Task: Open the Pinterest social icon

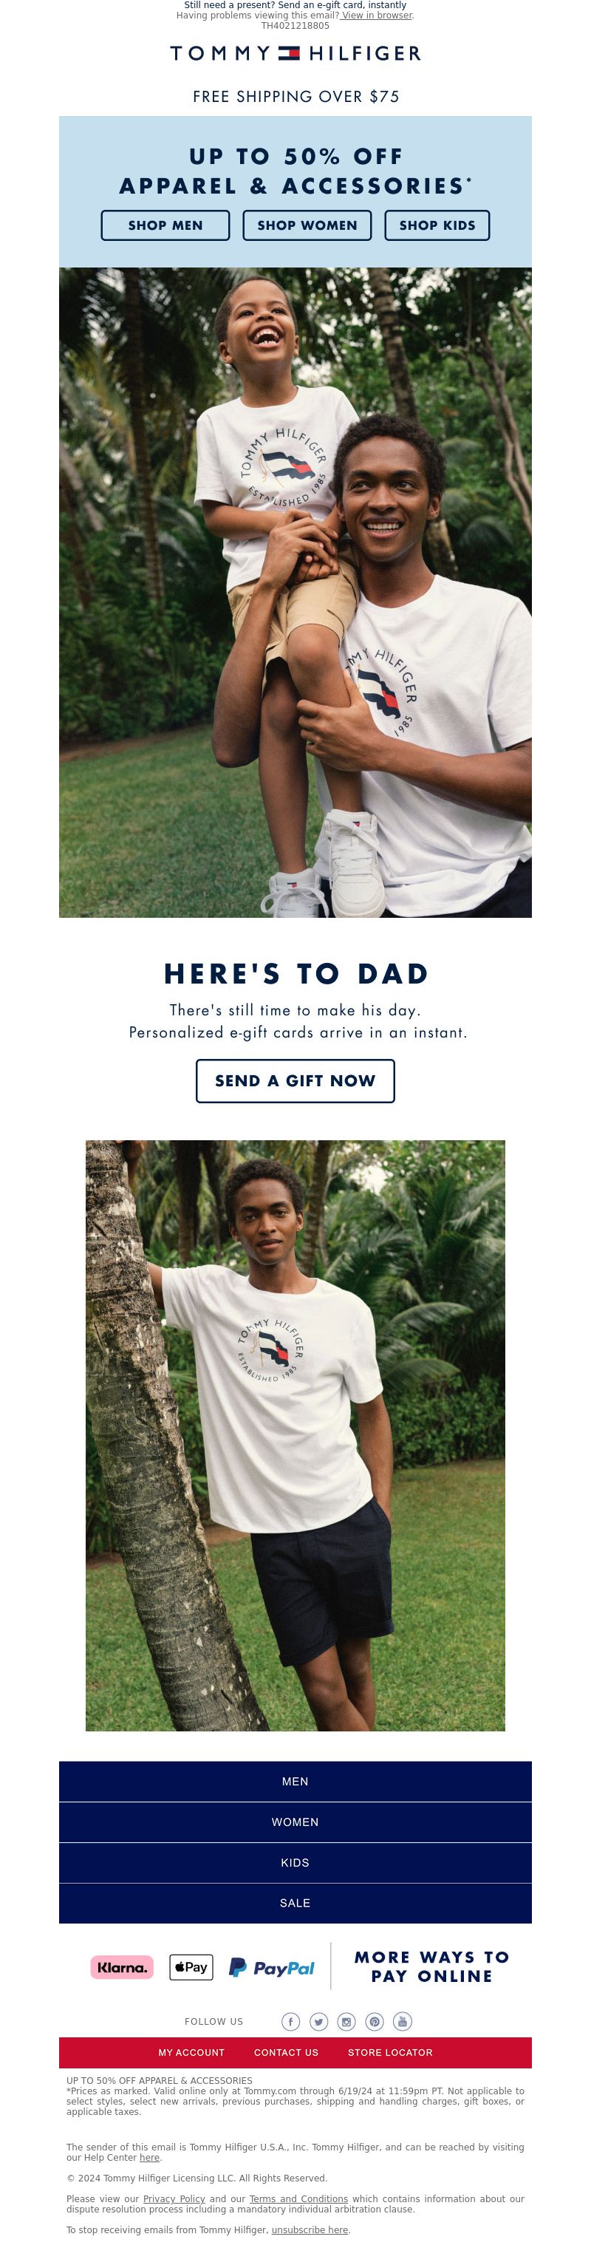Action: tap(374, 2021)
